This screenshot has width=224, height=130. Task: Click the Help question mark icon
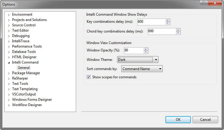(204, 3)
